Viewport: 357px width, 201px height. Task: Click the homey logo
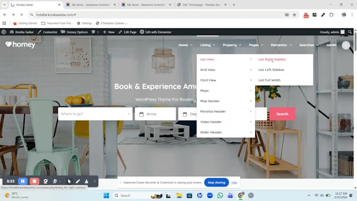pyautogui.click(x=20, y=45)
